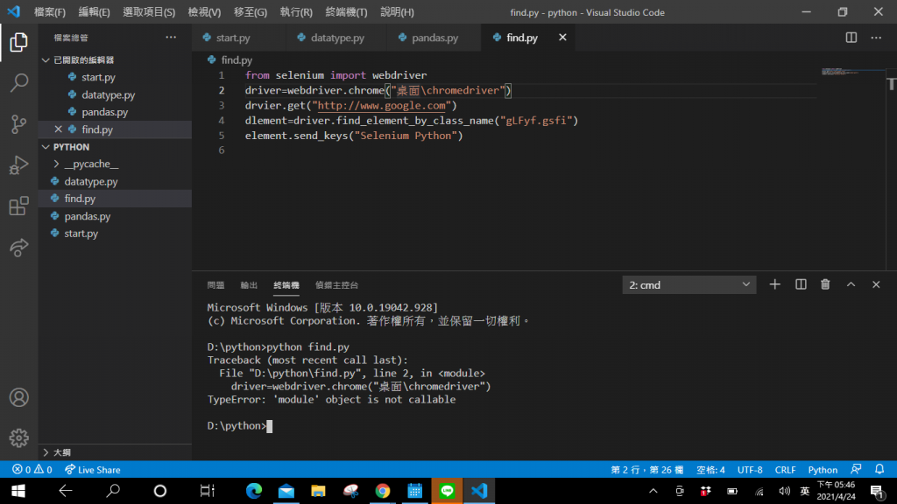
Task: Open pandas.py in the PYTHON folder
Action: (x=88, y=216)
